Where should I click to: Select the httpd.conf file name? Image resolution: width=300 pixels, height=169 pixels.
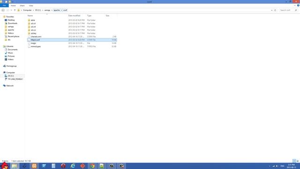coord(35,40)
